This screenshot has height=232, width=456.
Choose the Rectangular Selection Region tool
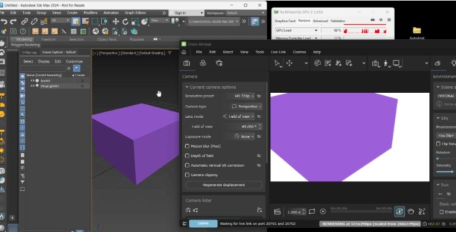(95, 21)
